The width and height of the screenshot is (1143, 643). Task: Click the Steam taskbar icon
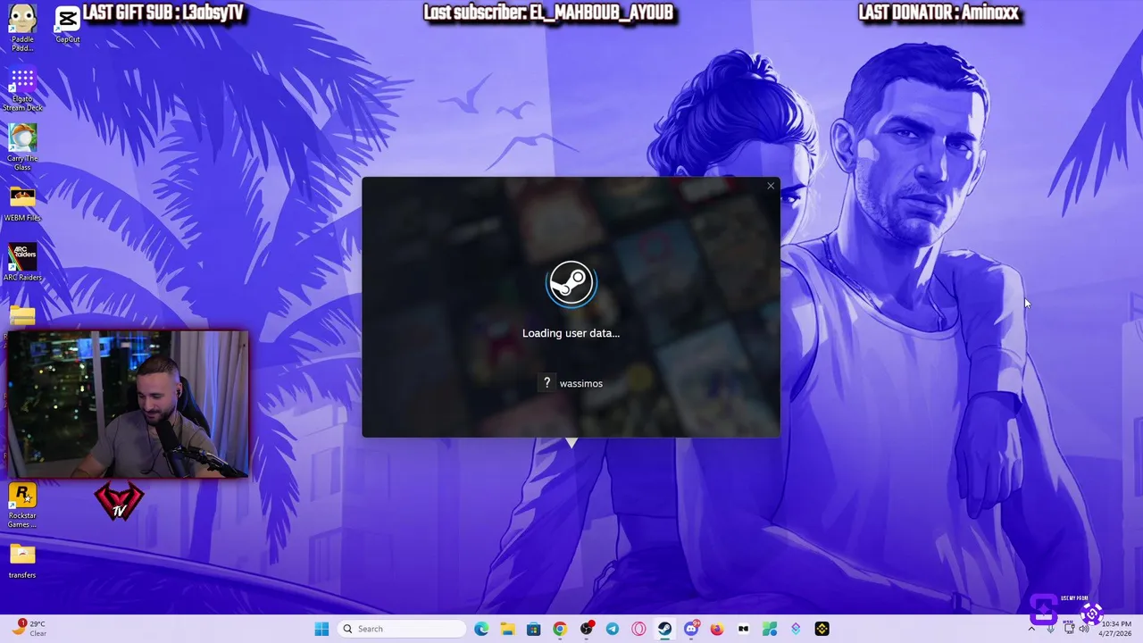[664, 629]
